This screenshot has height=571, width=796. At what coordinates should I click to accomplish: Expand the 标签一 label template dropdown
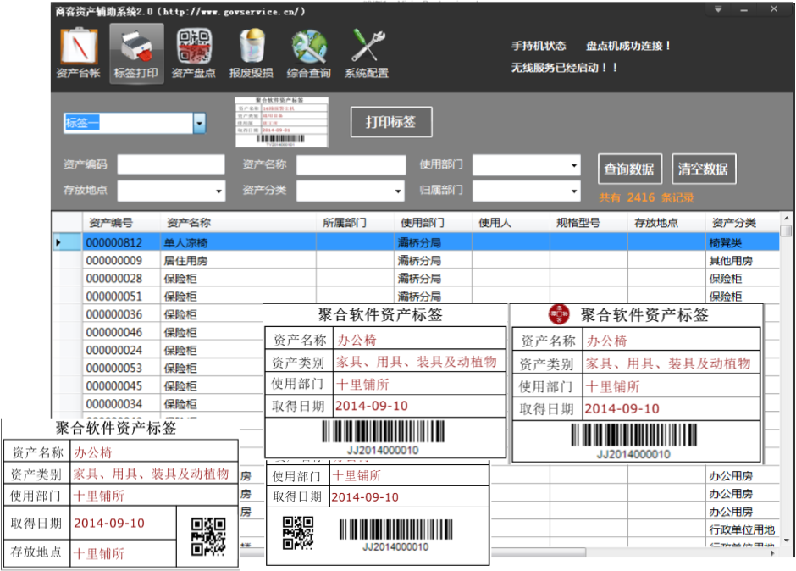point(199,124)
